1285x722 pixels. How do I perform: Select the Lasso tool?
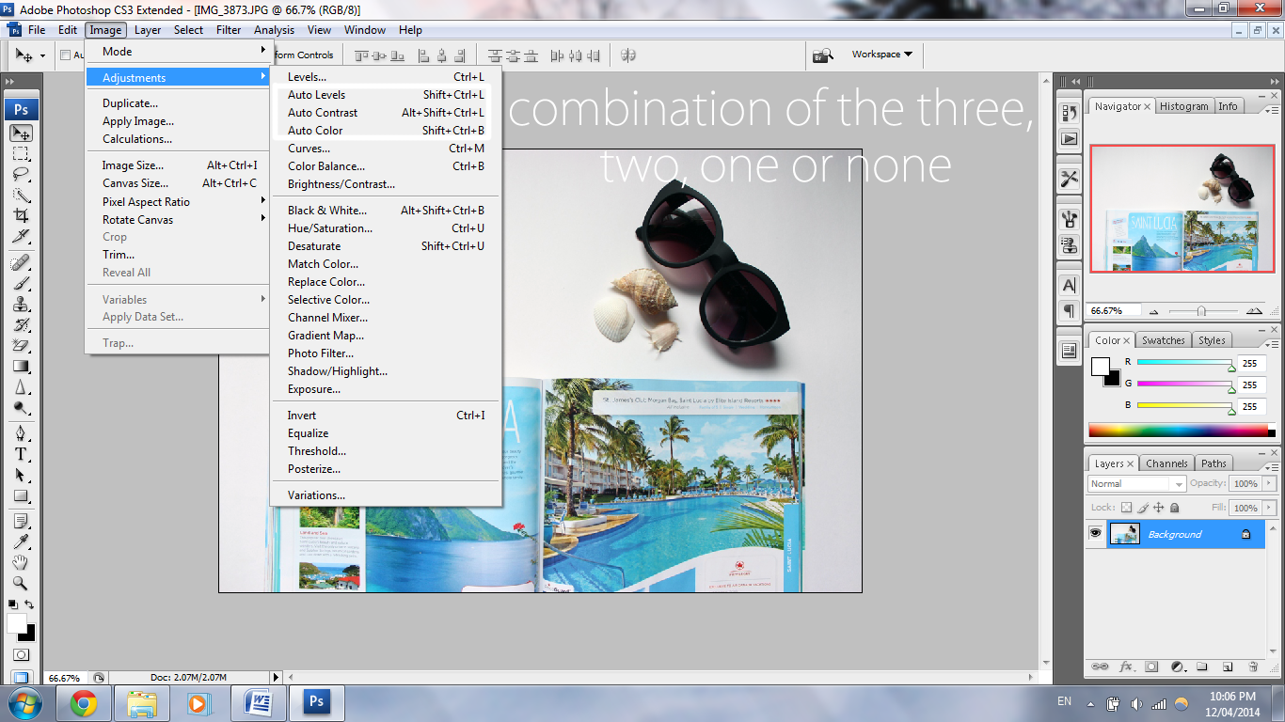point(21,175)
